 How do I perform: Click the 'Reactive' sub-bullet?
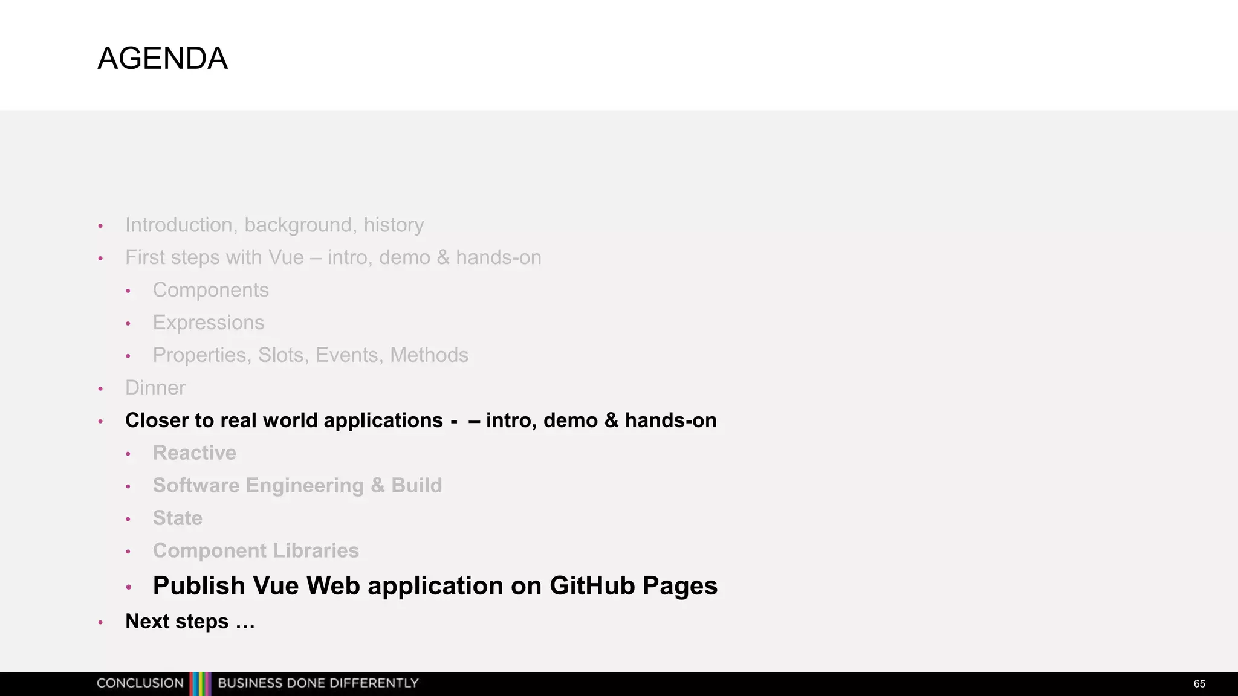pos(195,453)
